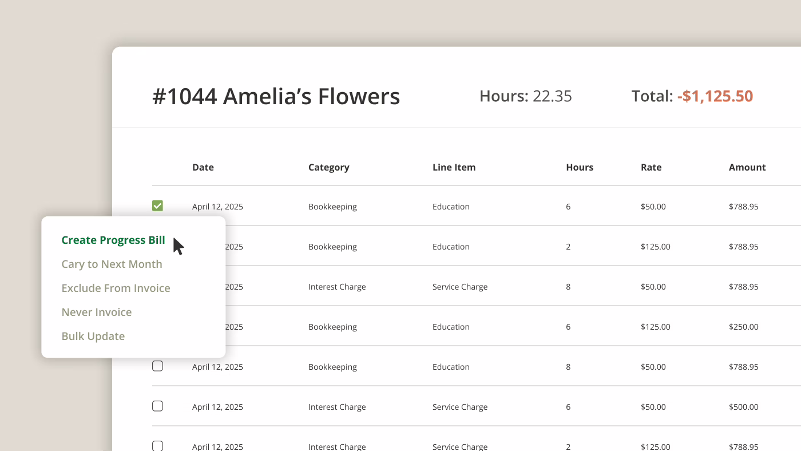Pick Exclude From Invoice in popup menu
The image size is (801, 451).
coord(116,288)
